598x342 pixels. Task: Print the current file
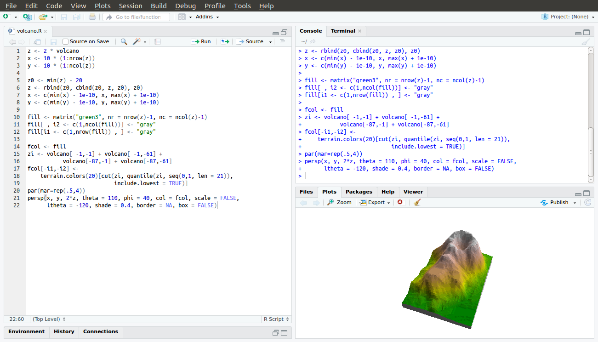click(x=91, y=17)
